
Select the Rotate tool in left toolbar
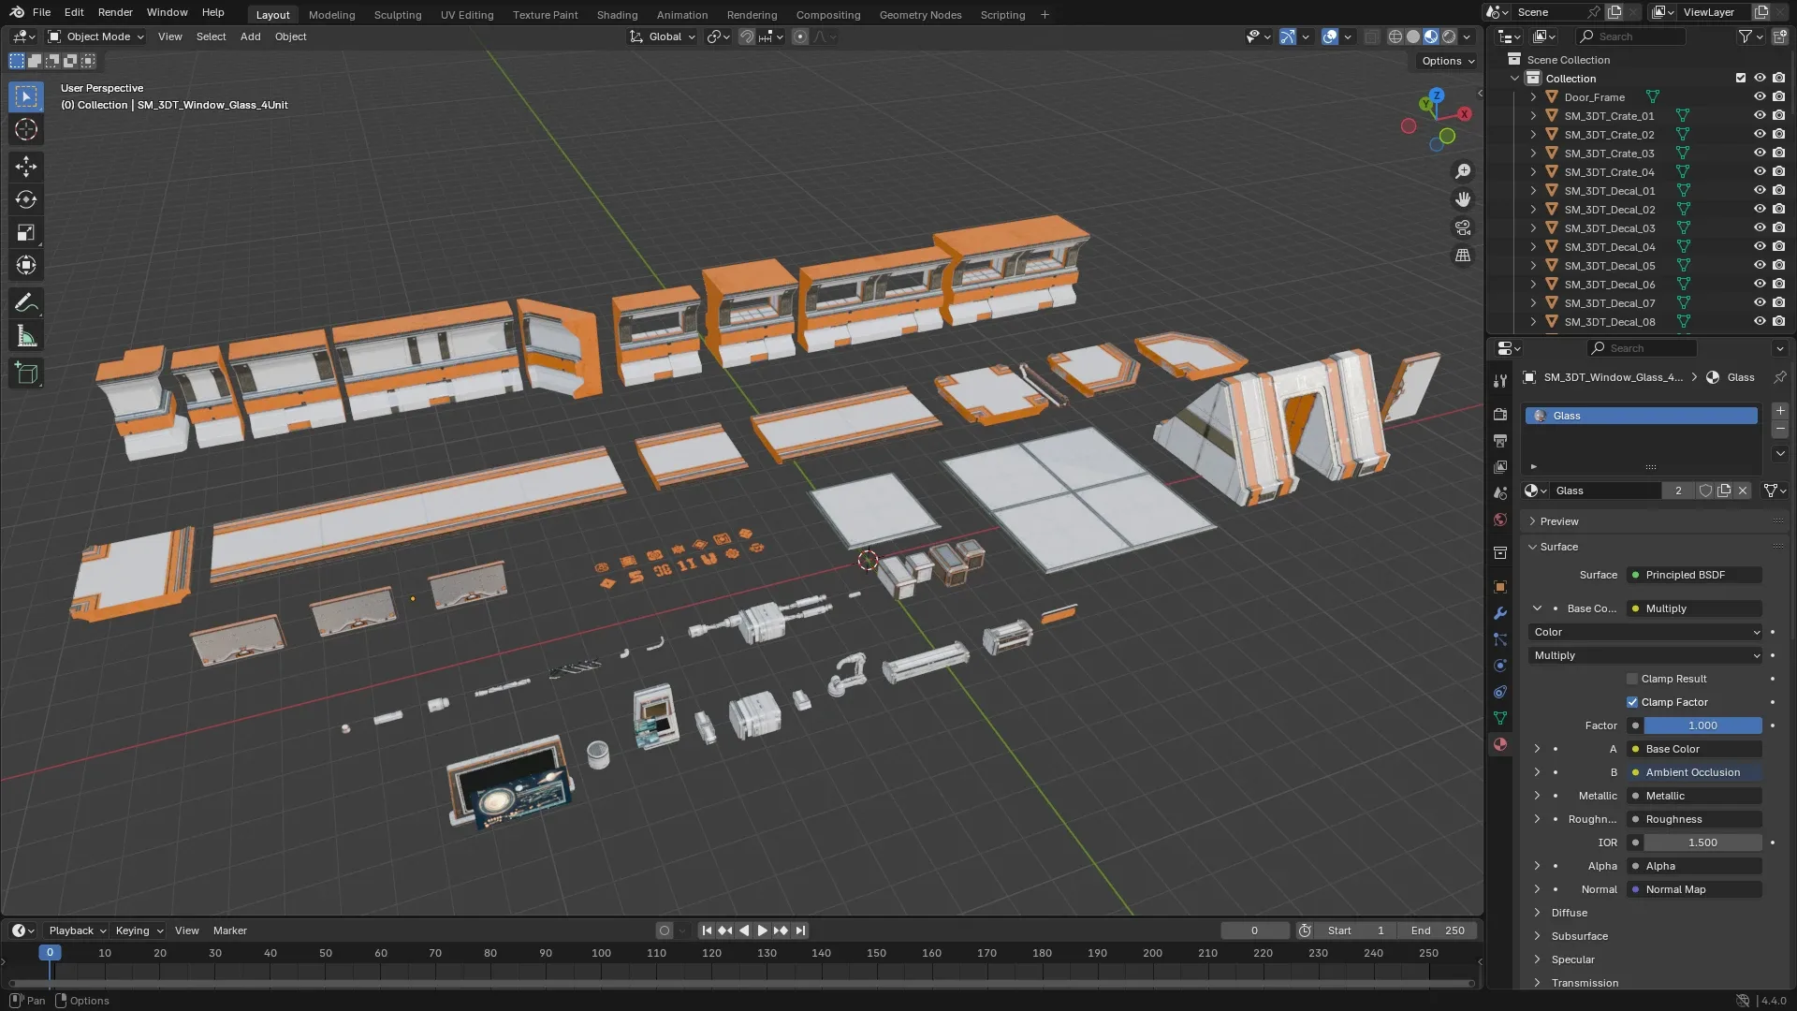click(x=25, y=198)
